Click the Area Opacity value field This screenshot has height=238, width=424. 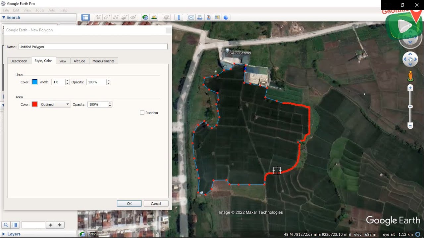(x=98, y=104)
